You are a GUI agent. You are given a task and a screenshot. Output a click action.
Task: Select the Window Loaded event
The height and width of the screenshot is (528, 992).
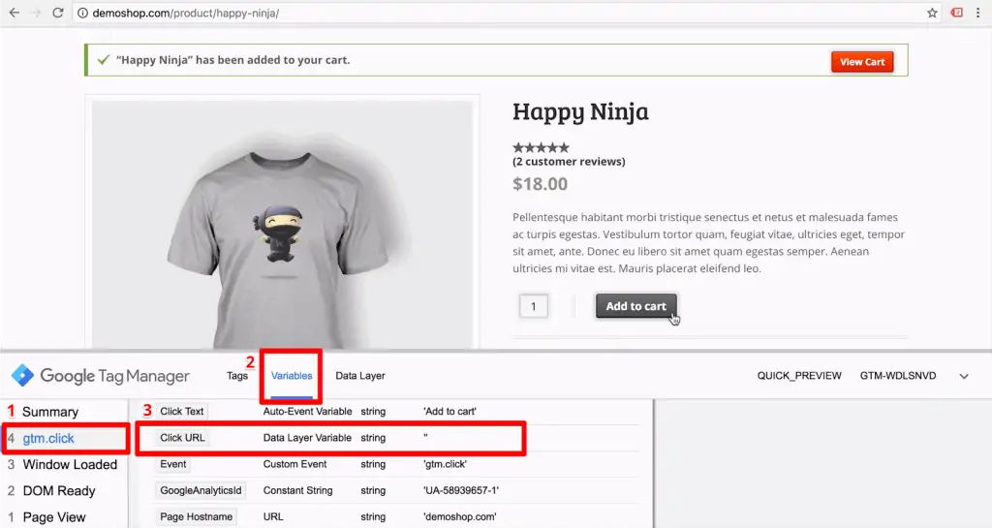[70, 465]
